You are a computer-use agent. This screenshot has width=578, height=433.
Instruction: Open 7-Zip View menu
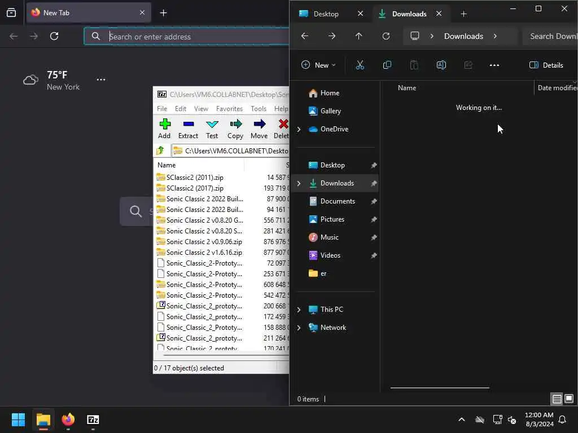(201, 109)
